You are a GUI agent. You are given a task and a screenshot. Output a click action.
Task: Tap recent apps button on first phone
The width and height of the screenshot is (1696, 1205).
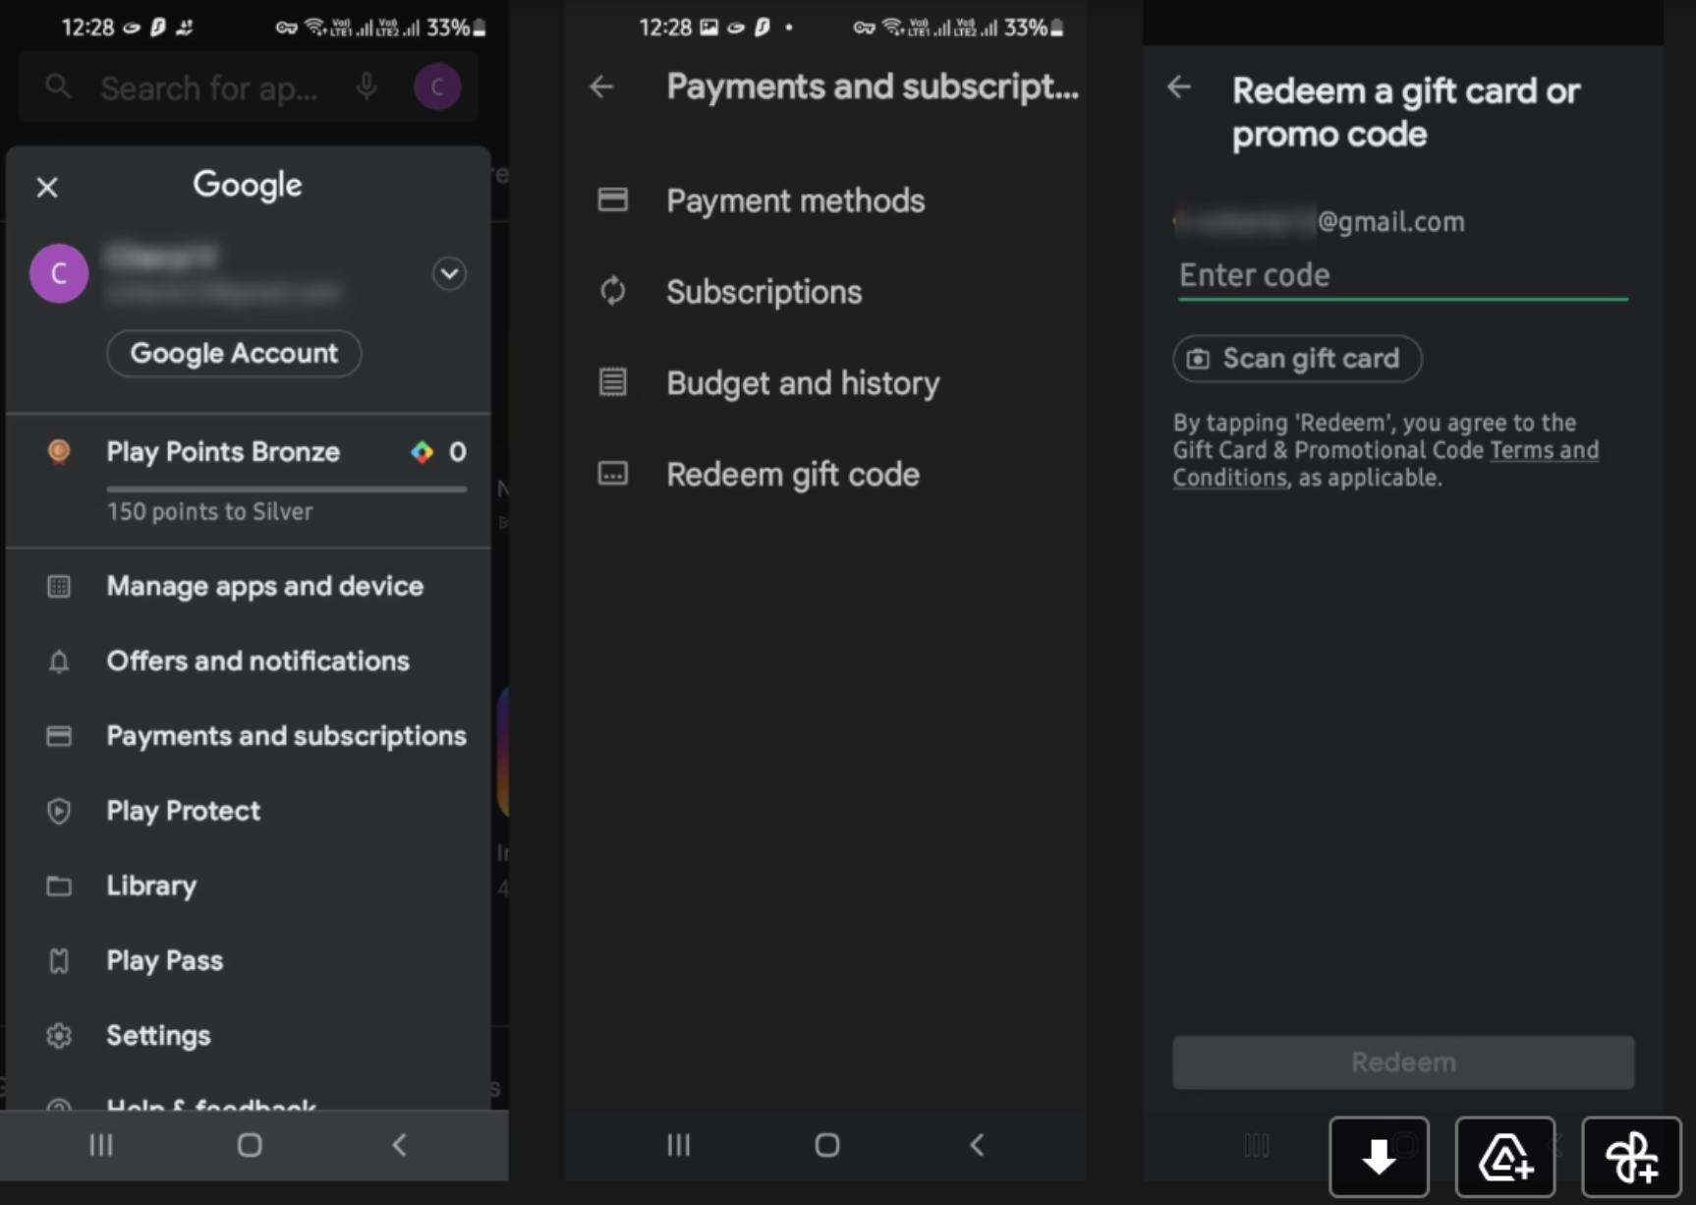pos(101,1145)
